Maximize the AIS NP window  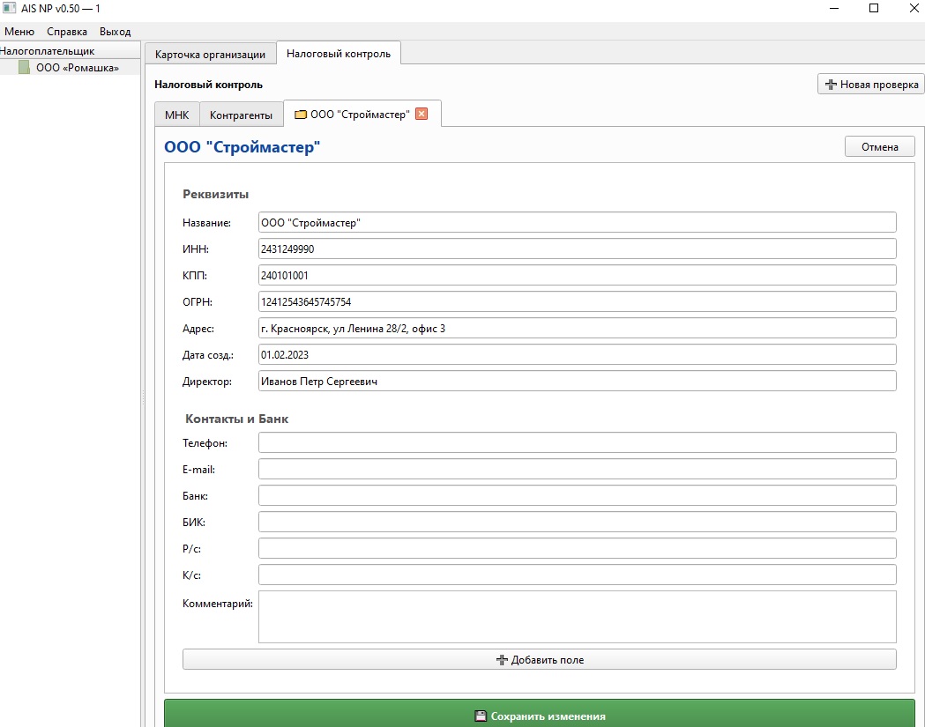[874, 8]
